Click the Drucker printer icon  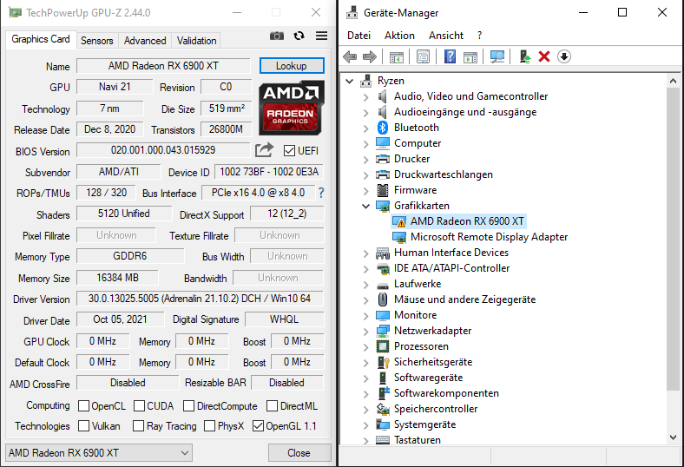383,159
